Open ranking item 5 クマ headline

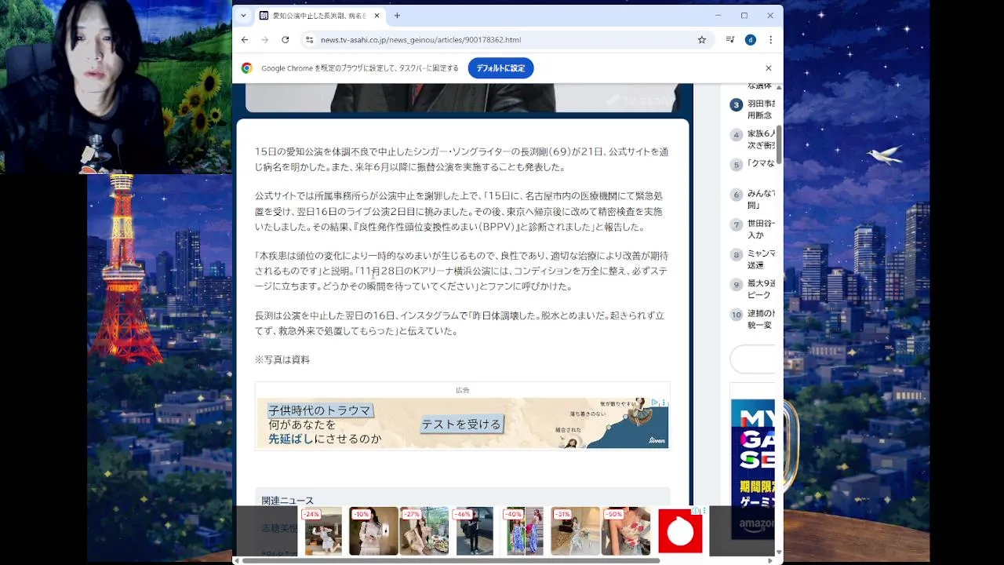click(761, 164)
